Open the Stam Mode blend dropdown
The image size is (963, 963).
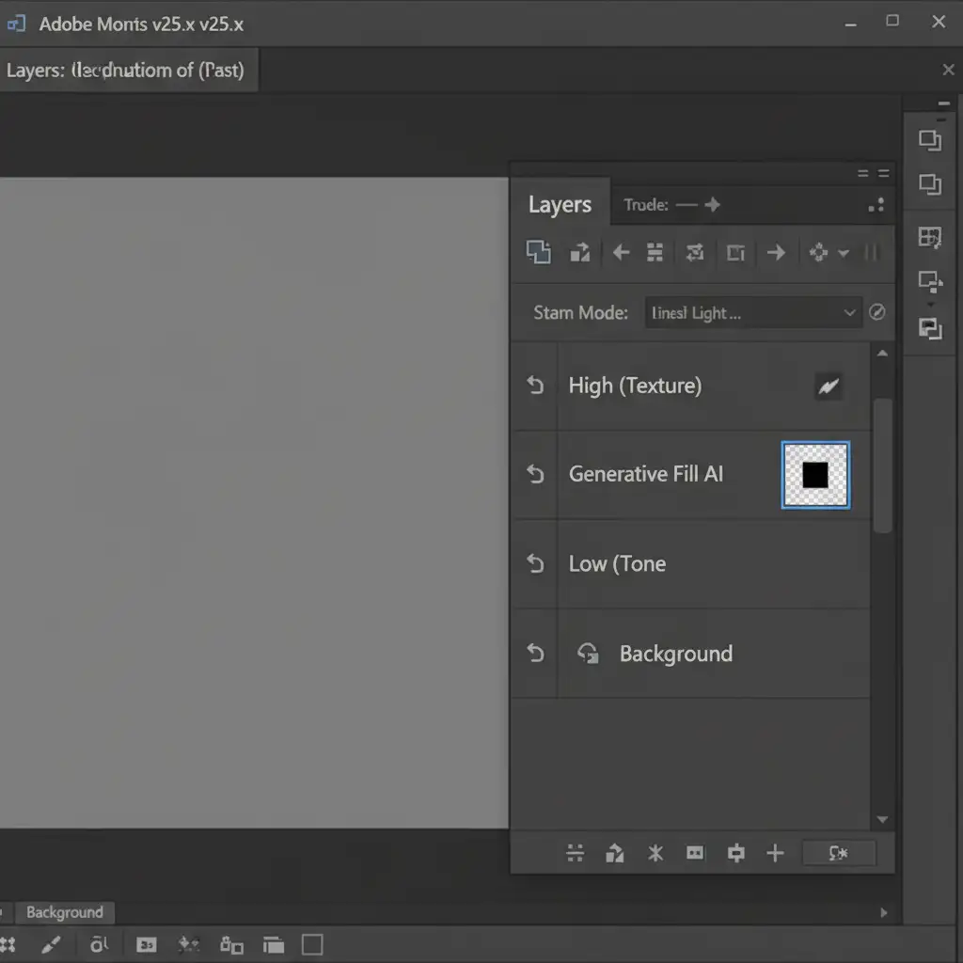click(x=752, y=313)
